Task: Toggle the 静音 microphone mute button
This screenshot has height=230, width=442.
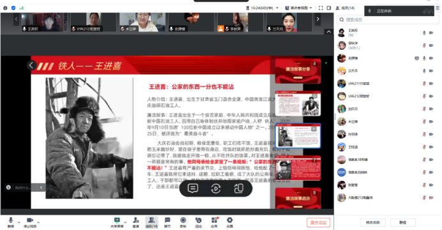Action: click(x=11, y=222)
